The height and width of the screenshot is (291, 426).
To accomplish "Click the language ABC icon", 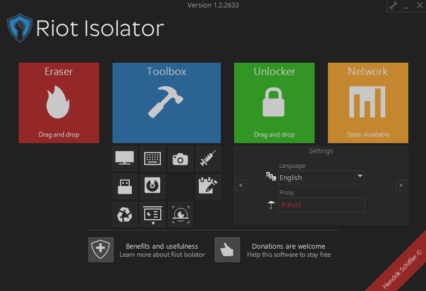I will pyautogui.click(x=271, y=176).
